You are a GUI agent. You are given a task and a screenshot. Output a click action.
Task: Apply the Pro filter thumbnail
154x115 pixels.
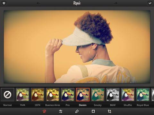coord(68,95)
